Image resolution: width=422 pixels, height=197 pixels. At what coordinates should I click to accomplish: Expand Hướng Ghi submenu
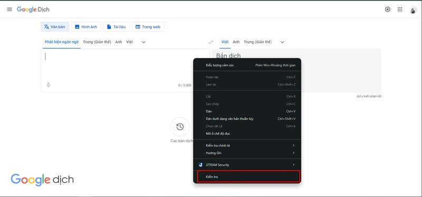(247, 153)
